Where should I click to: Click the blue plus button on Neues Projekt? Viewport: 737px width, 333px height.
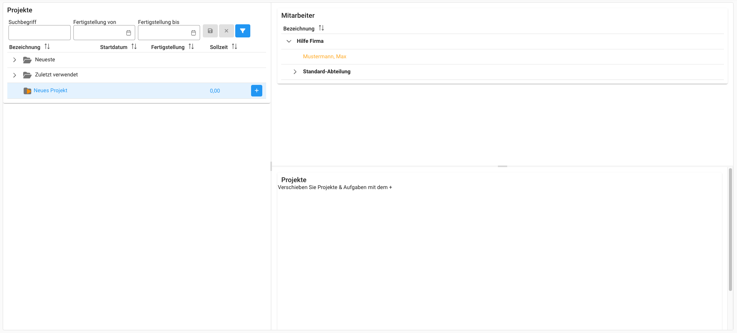point(256,91)
